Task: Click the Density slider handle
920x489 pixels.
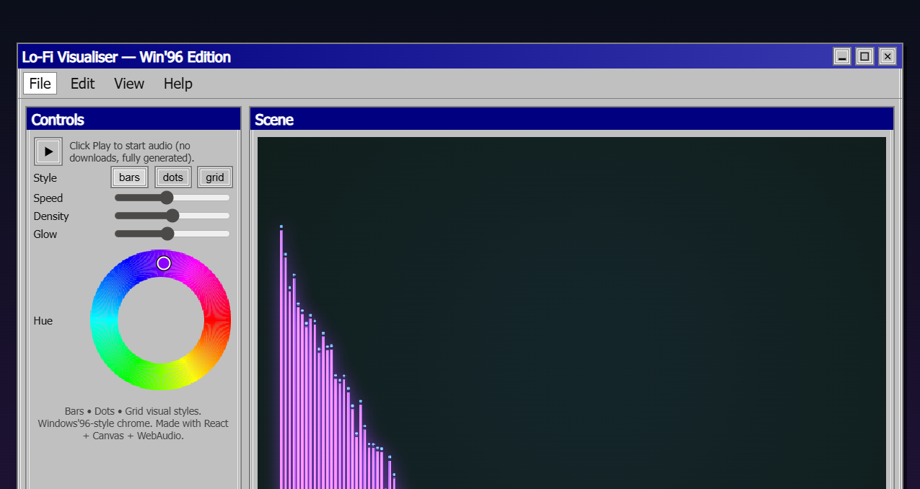Action: [x=172, y=216]
